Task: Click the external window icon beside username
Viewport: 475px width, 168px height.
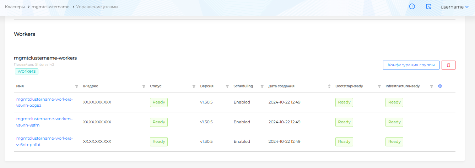Action: pyautogui.click(x=429, y=6)
